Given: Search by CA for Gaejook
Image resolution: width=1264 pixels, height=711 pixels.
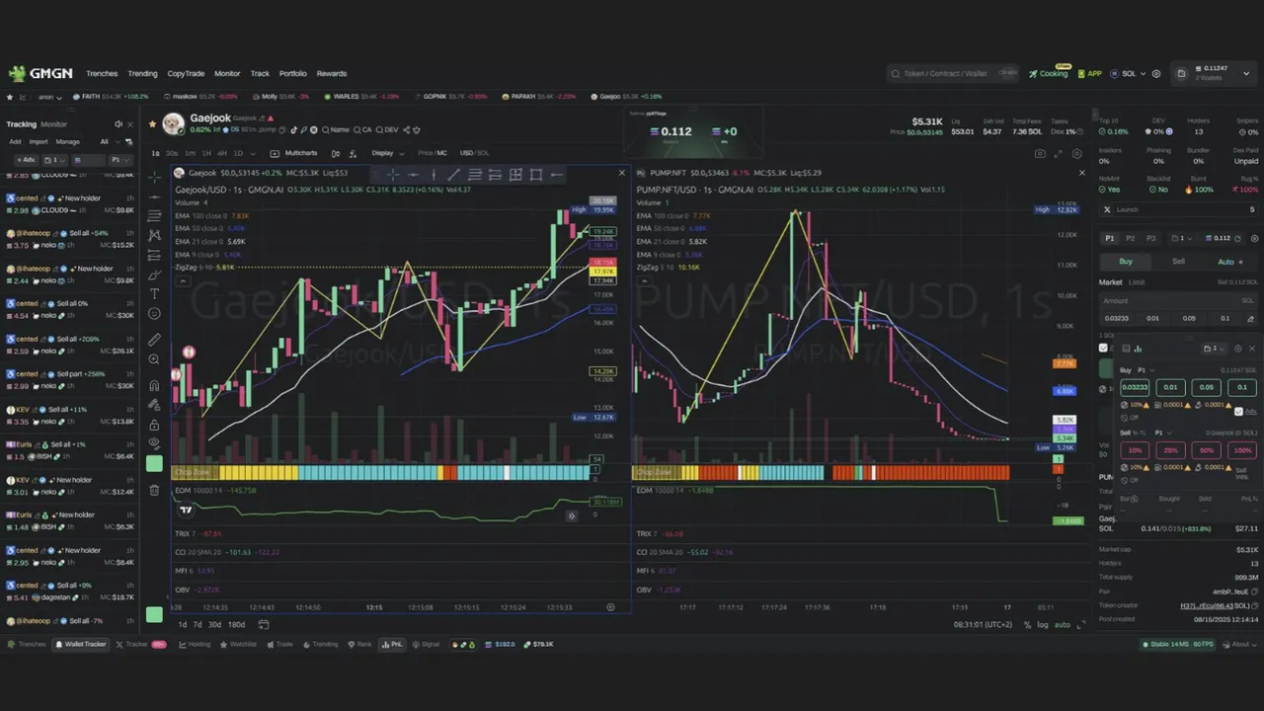Looking at the screenshot, I should (x=362, y=129).
